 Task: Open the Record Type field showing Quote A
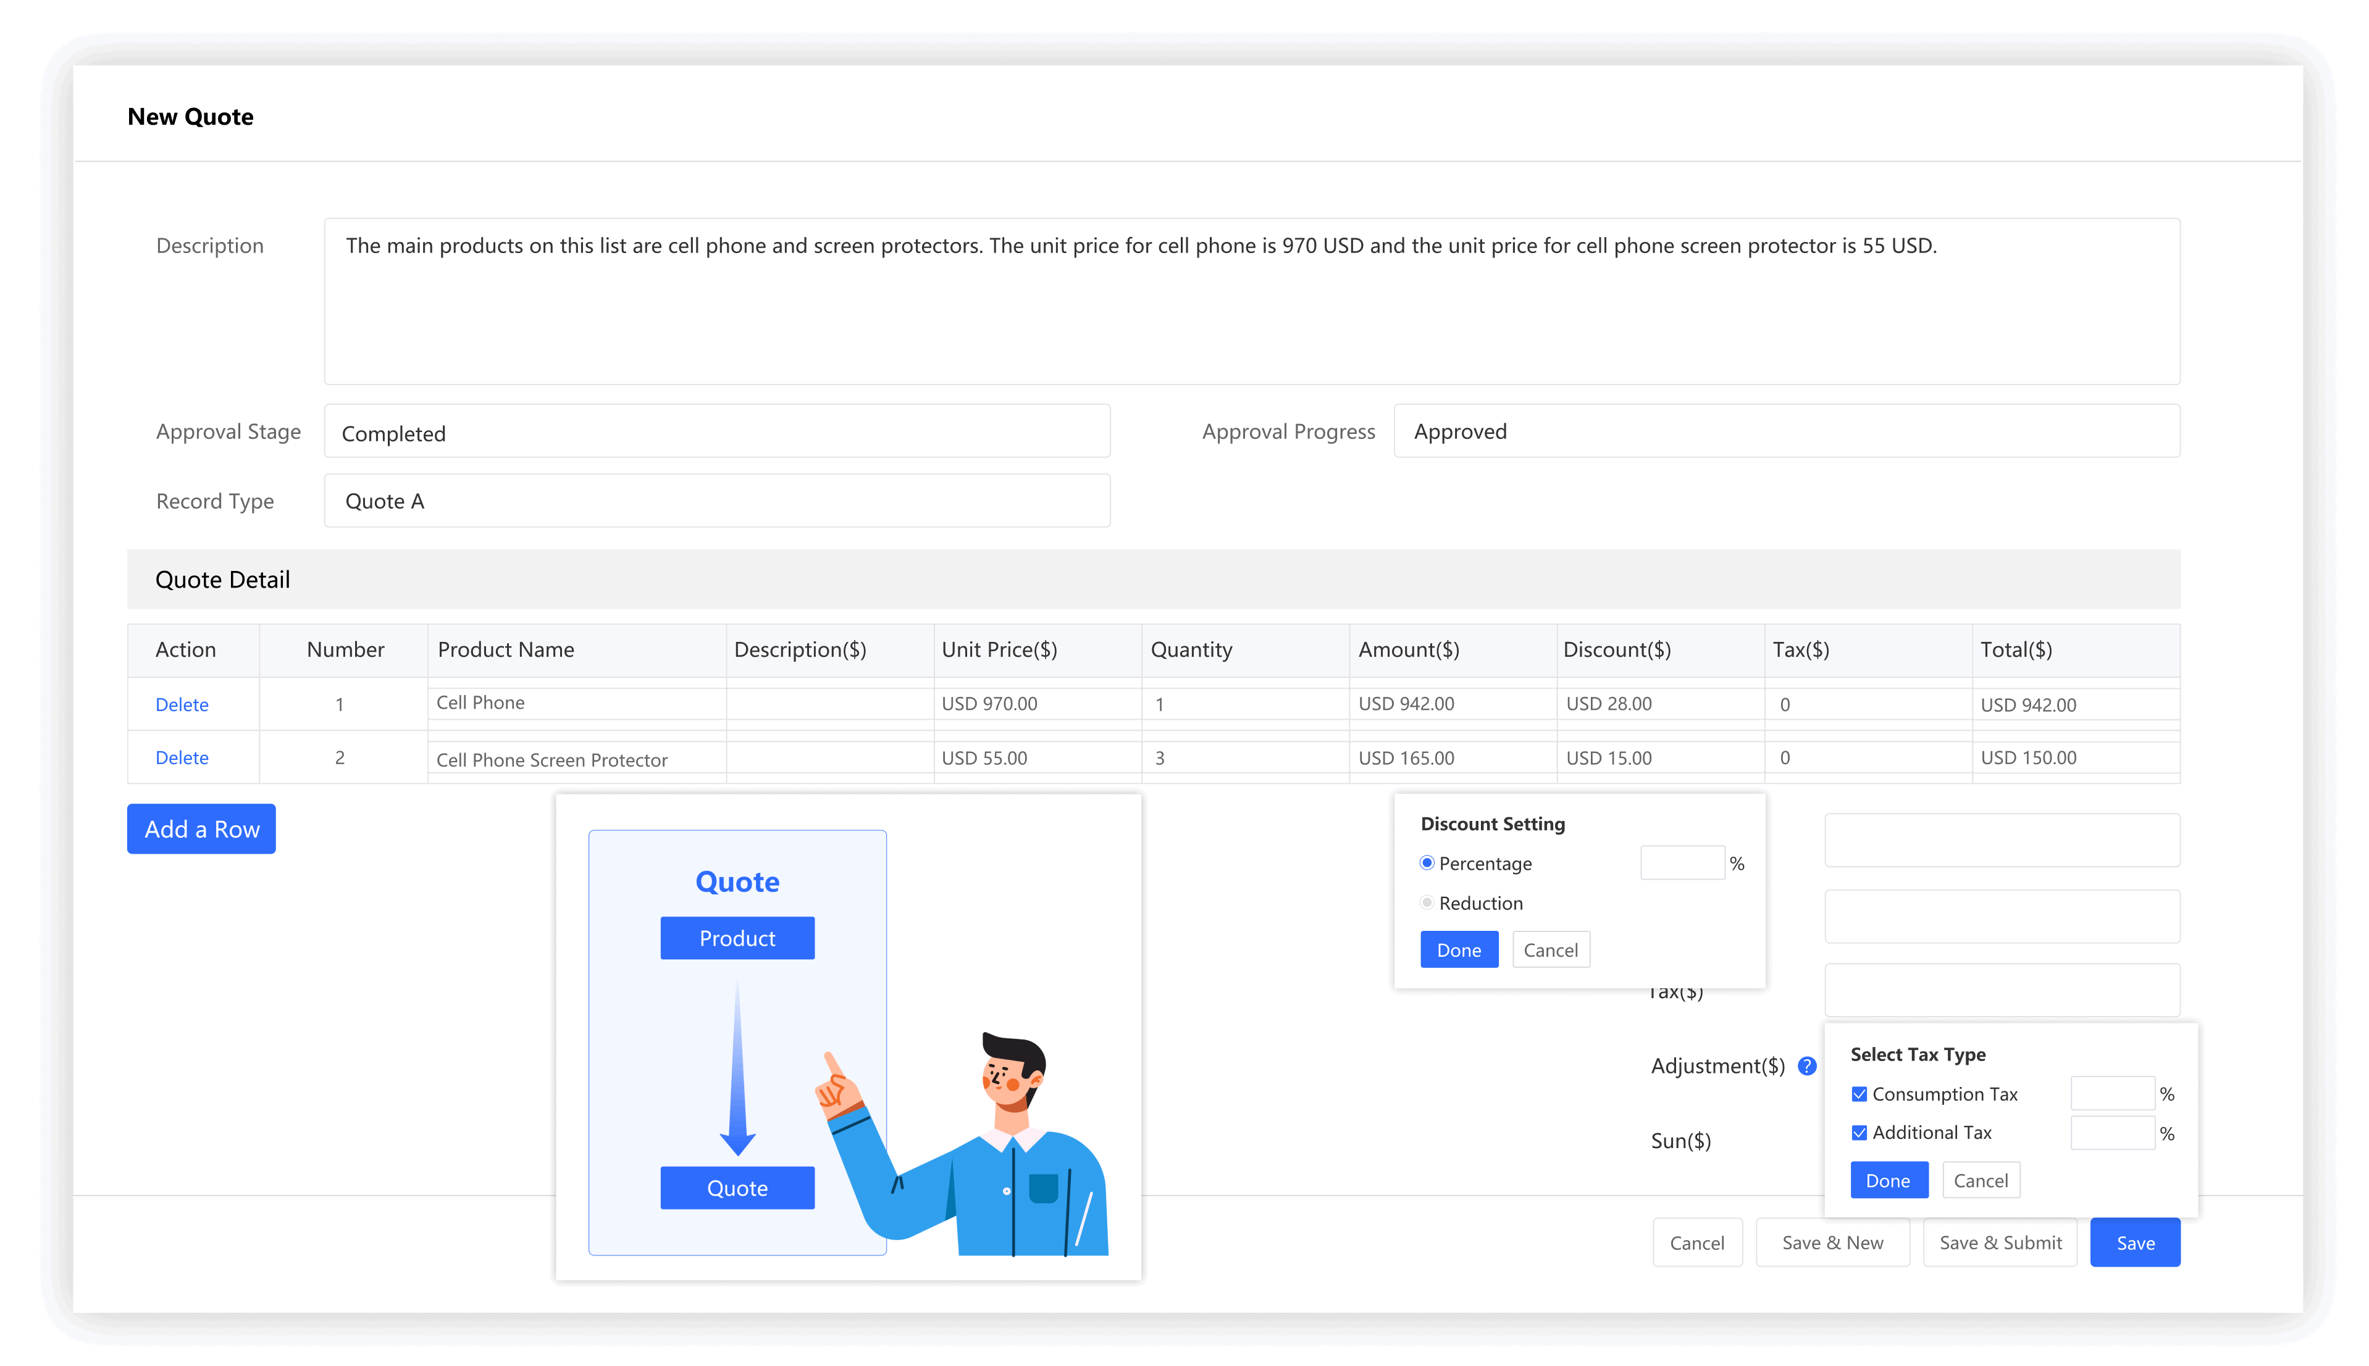click(716, 501)
